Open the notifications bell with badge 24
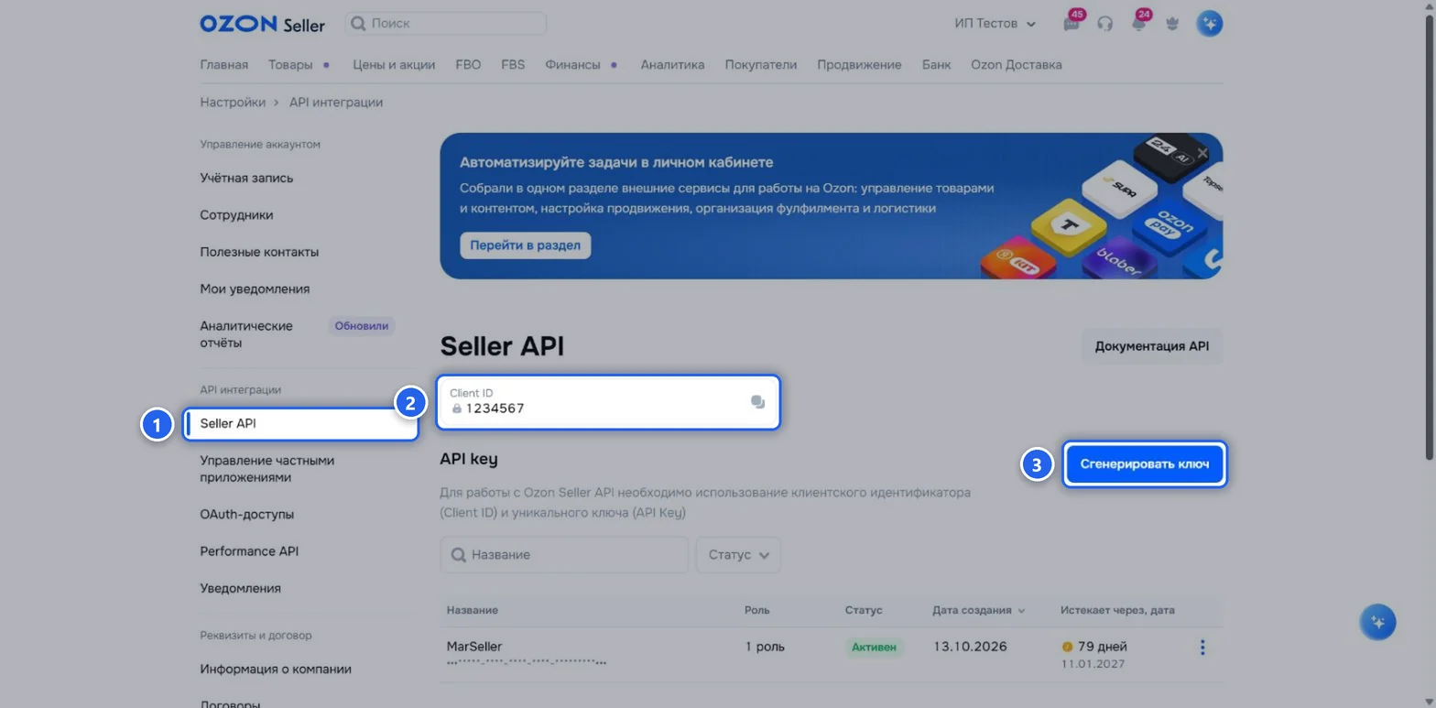Viewport: 1436px width, 708px height. click(x=1139, y=24)
